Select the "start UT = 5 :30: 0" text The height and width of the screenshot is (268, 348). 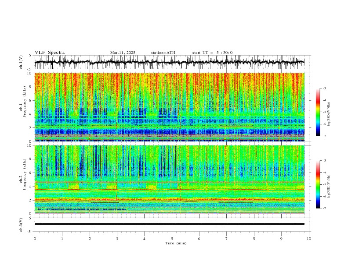coord(212,53)
